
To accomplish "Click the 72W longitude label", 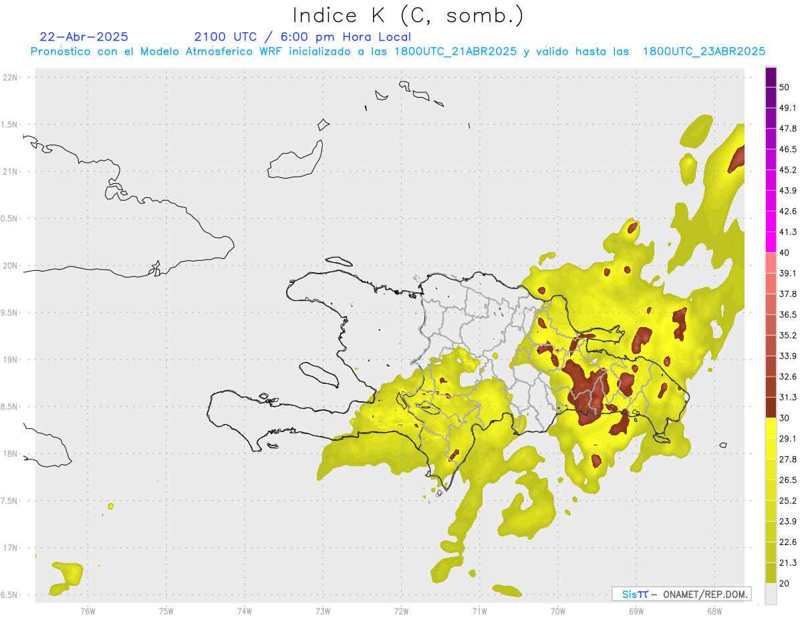I will (x=401, y=611).
